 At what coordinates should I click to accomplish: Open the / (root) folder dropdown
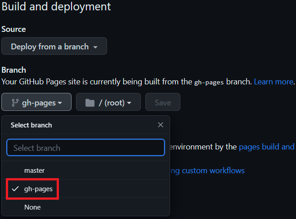tap(108, 102)
